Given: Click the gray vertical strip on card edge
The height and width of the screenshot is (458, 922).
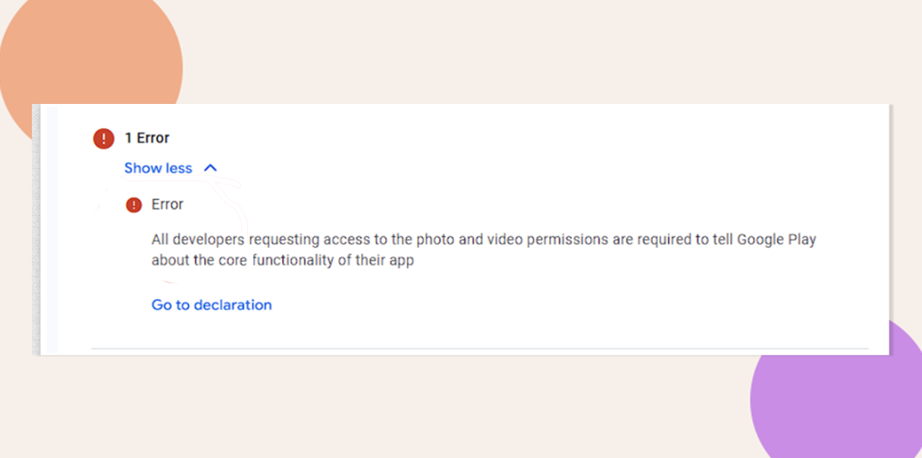Looking at the screenshot, I should [36, 229].
